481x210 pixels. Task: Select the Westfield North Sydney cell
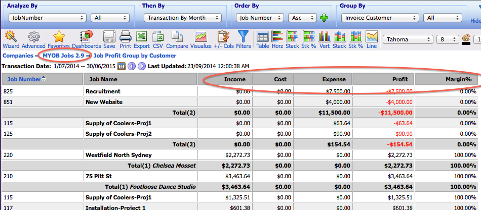(x=140, y=155)
